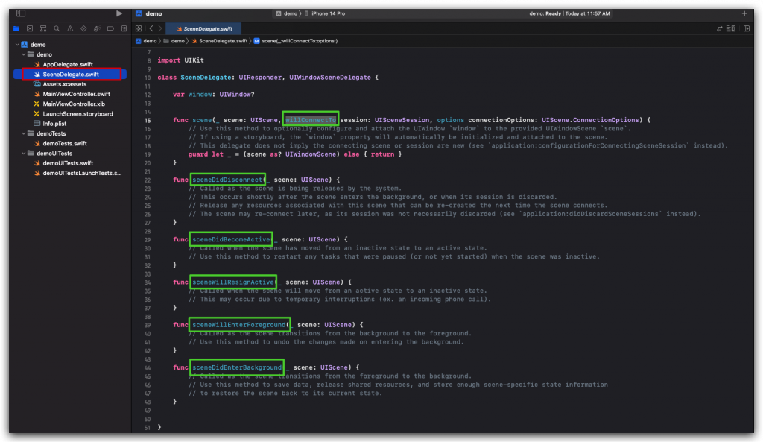
Task: Toggle the navigator sidebar button
Action: (20, 13)
